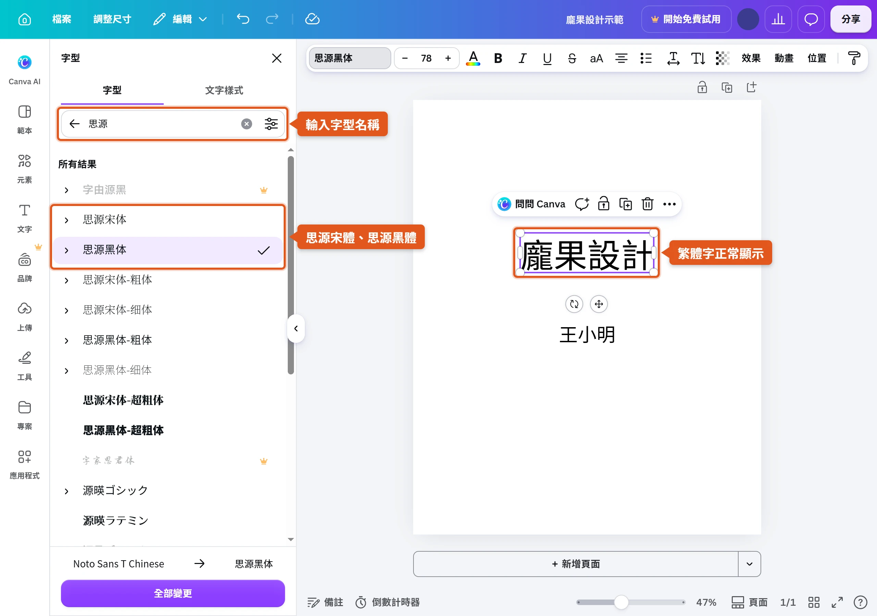Expand 源暎ゴシック font variants
877x616 pixels.
click(66, 491)
